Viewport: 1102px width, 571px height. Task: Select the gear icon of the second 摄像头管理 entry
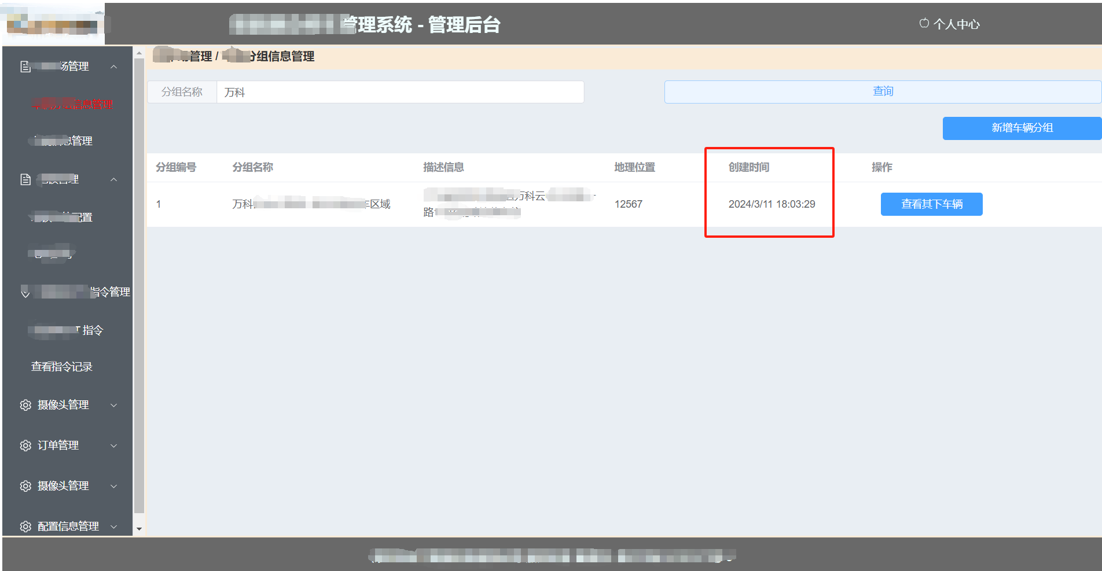(x=25, y=486)
